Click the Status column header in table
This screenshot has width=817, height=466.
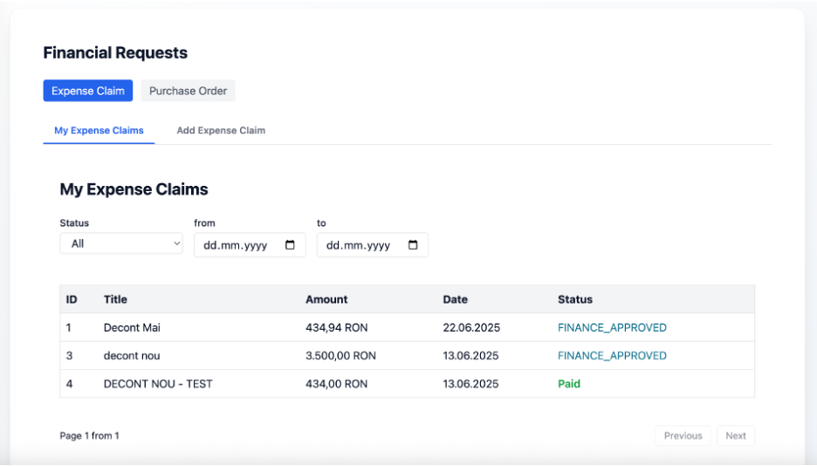coord(575,299)
